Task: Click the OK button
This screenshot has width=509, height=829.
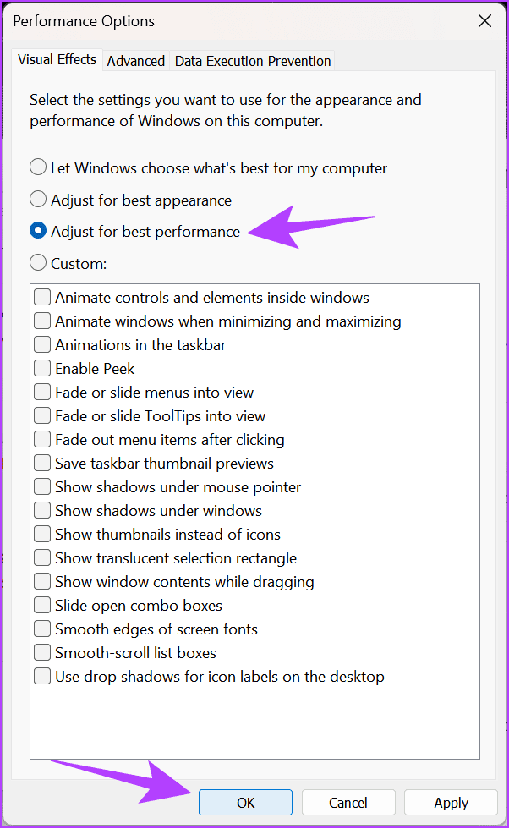Action: click(245, 803)
